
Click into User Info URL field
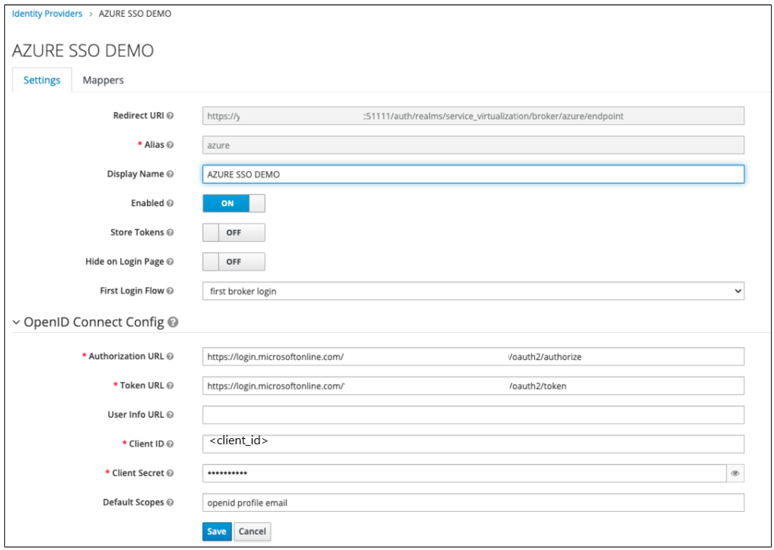473,415
